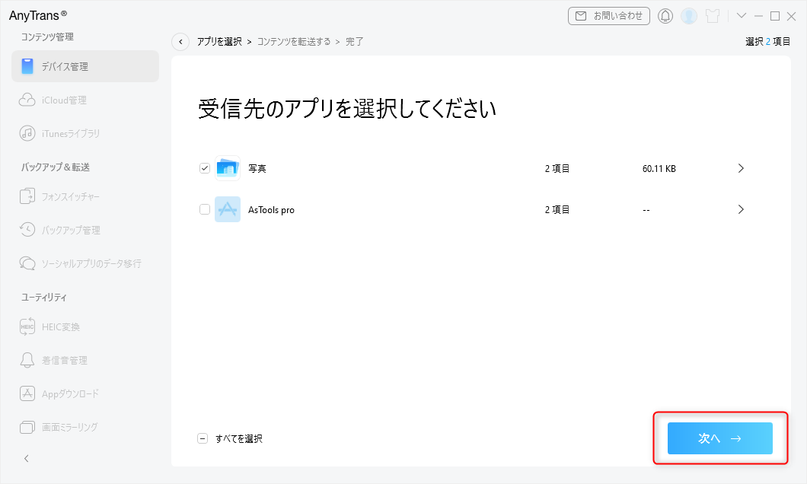Screen dimensions: 807x484
Task: Click the notification bell icon
Action: point(665,16)
